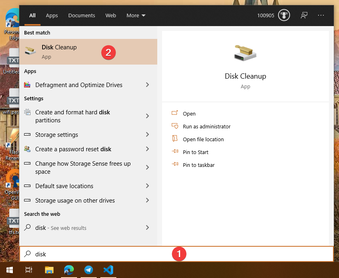This screenshot has width=339, height=278.
Task: Open Storage usage on other drives result
Action: [x=88, y=201]
